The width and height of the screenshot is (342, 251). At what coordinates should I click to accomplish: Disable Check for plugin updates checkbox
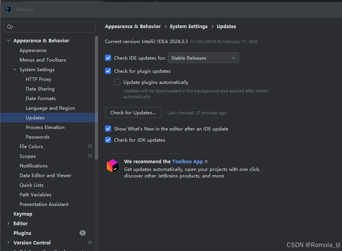(108, 71)
